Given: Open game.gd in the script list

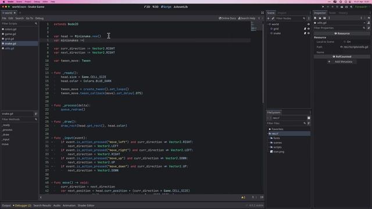Looking at the screenshot, I should pos(10,34).
